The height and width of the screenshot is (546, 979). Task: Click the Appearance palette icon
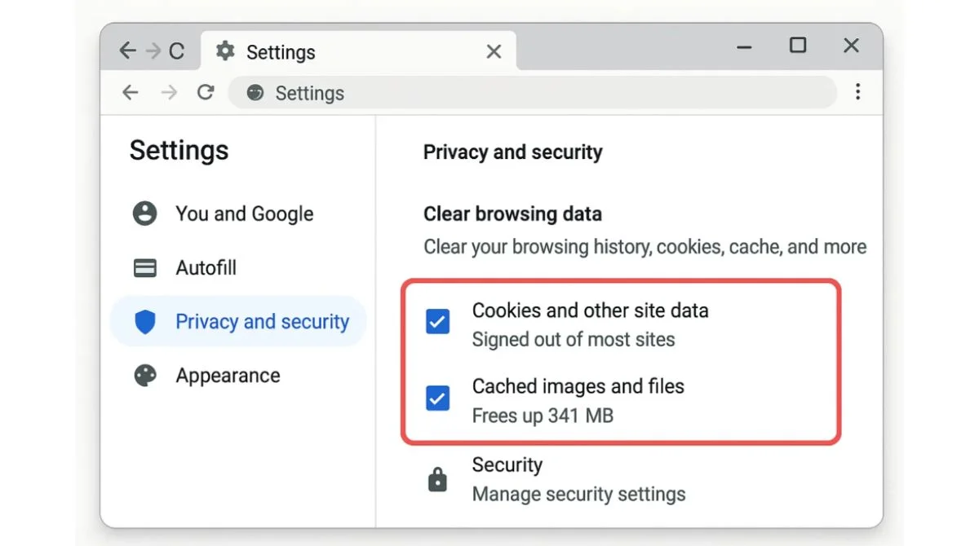pyautogui.click(x=145, y=376)
